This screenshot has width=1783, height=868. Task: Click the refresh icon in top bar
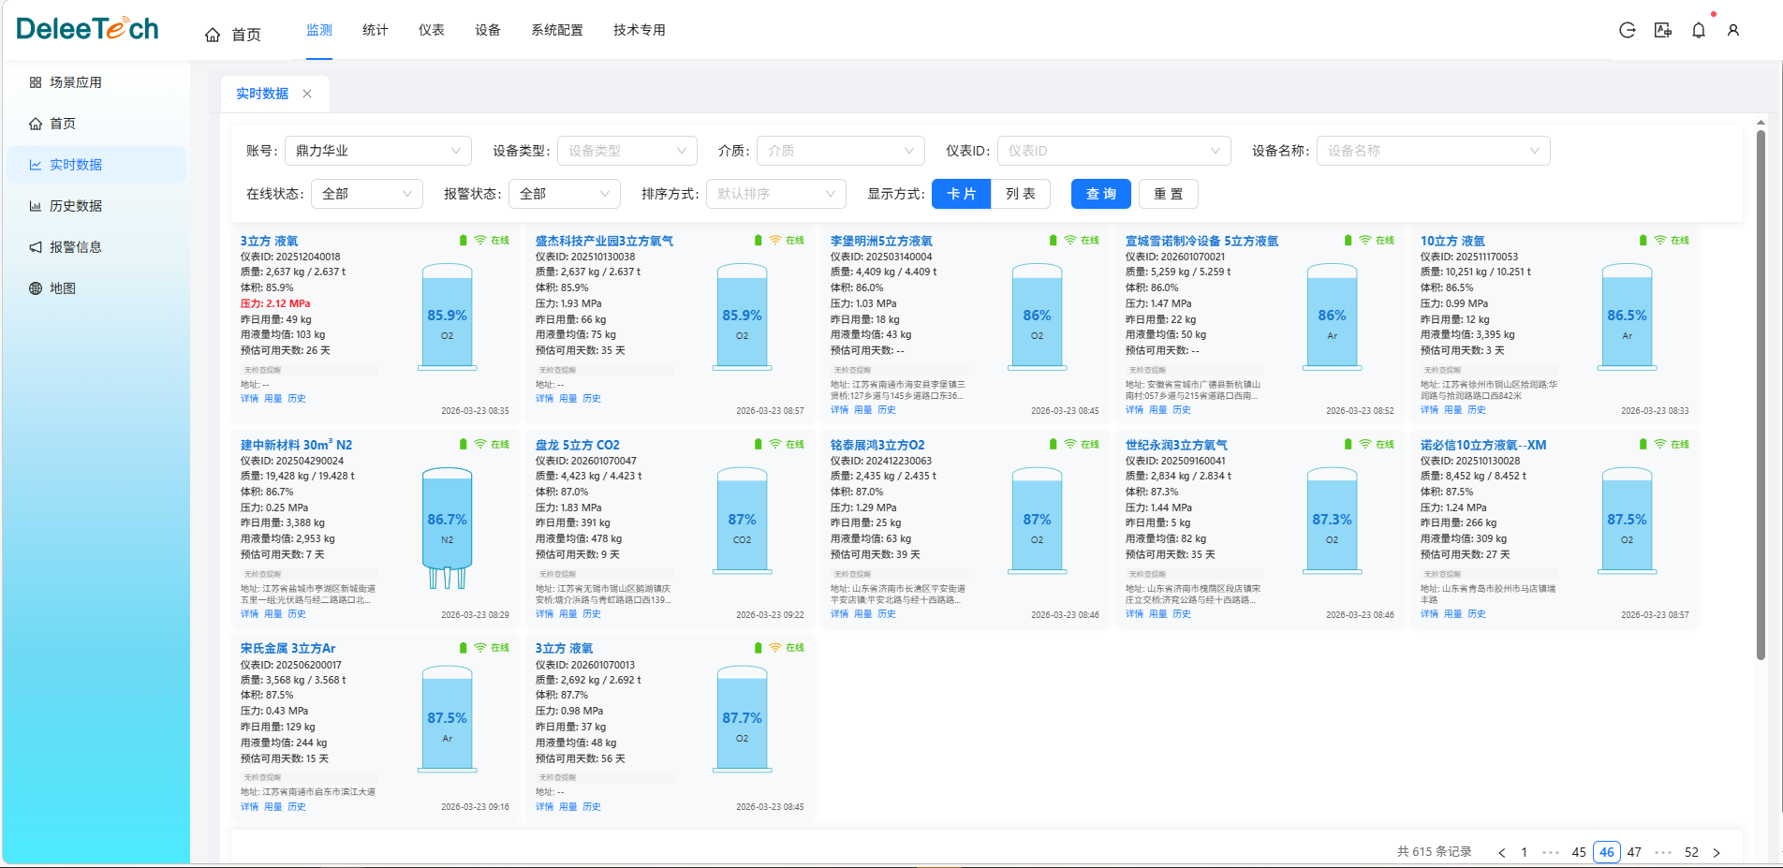click(x=1628, y=30)
